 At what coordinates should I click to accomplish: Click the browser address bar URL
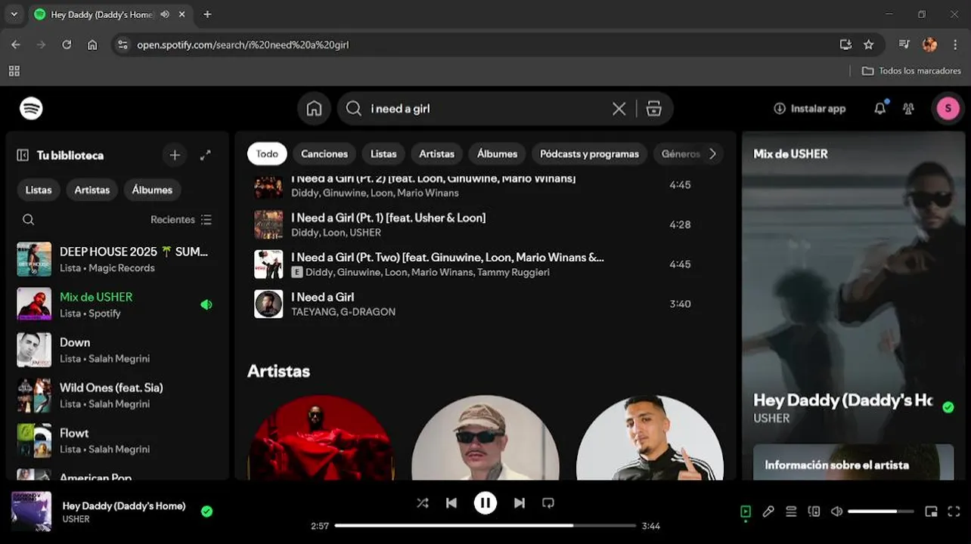(x=243, y=45)
